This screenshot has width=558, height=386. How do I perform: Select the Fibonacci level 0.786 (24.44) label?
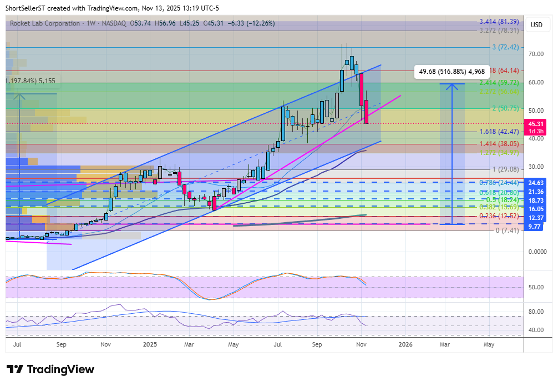(499, 183)
